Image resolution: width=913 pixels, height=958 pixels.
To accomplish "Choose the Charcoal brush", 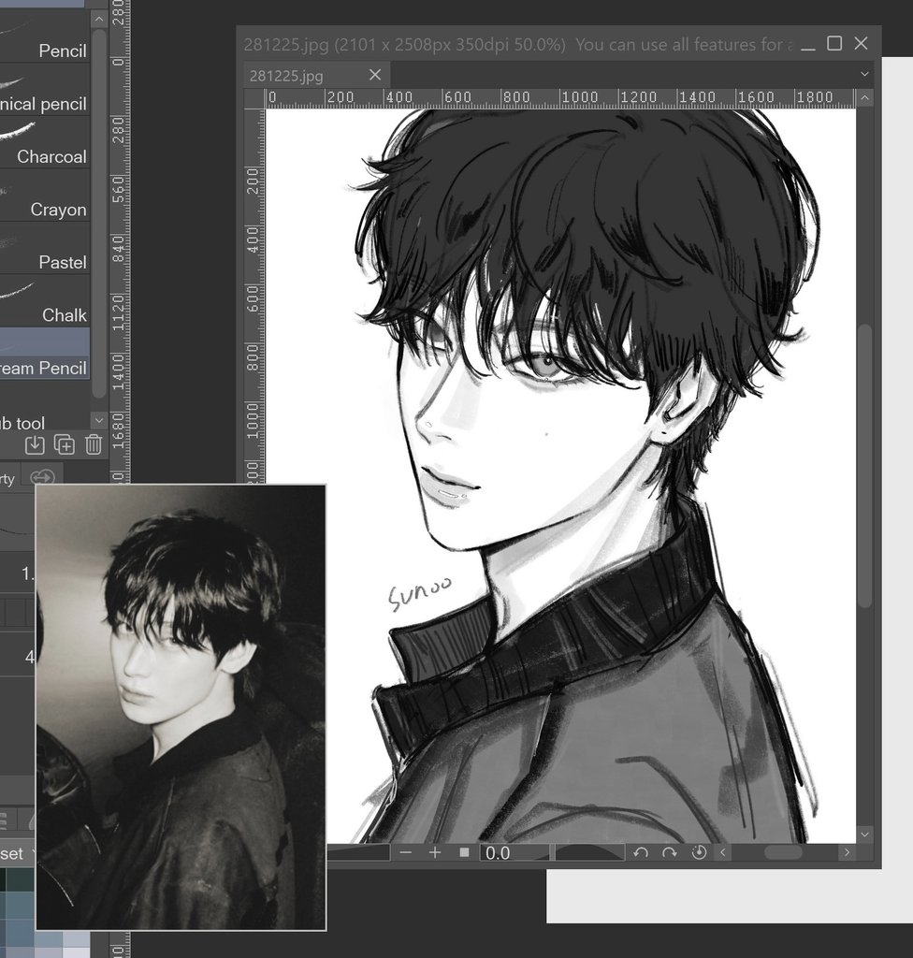I will click(45, 142).
